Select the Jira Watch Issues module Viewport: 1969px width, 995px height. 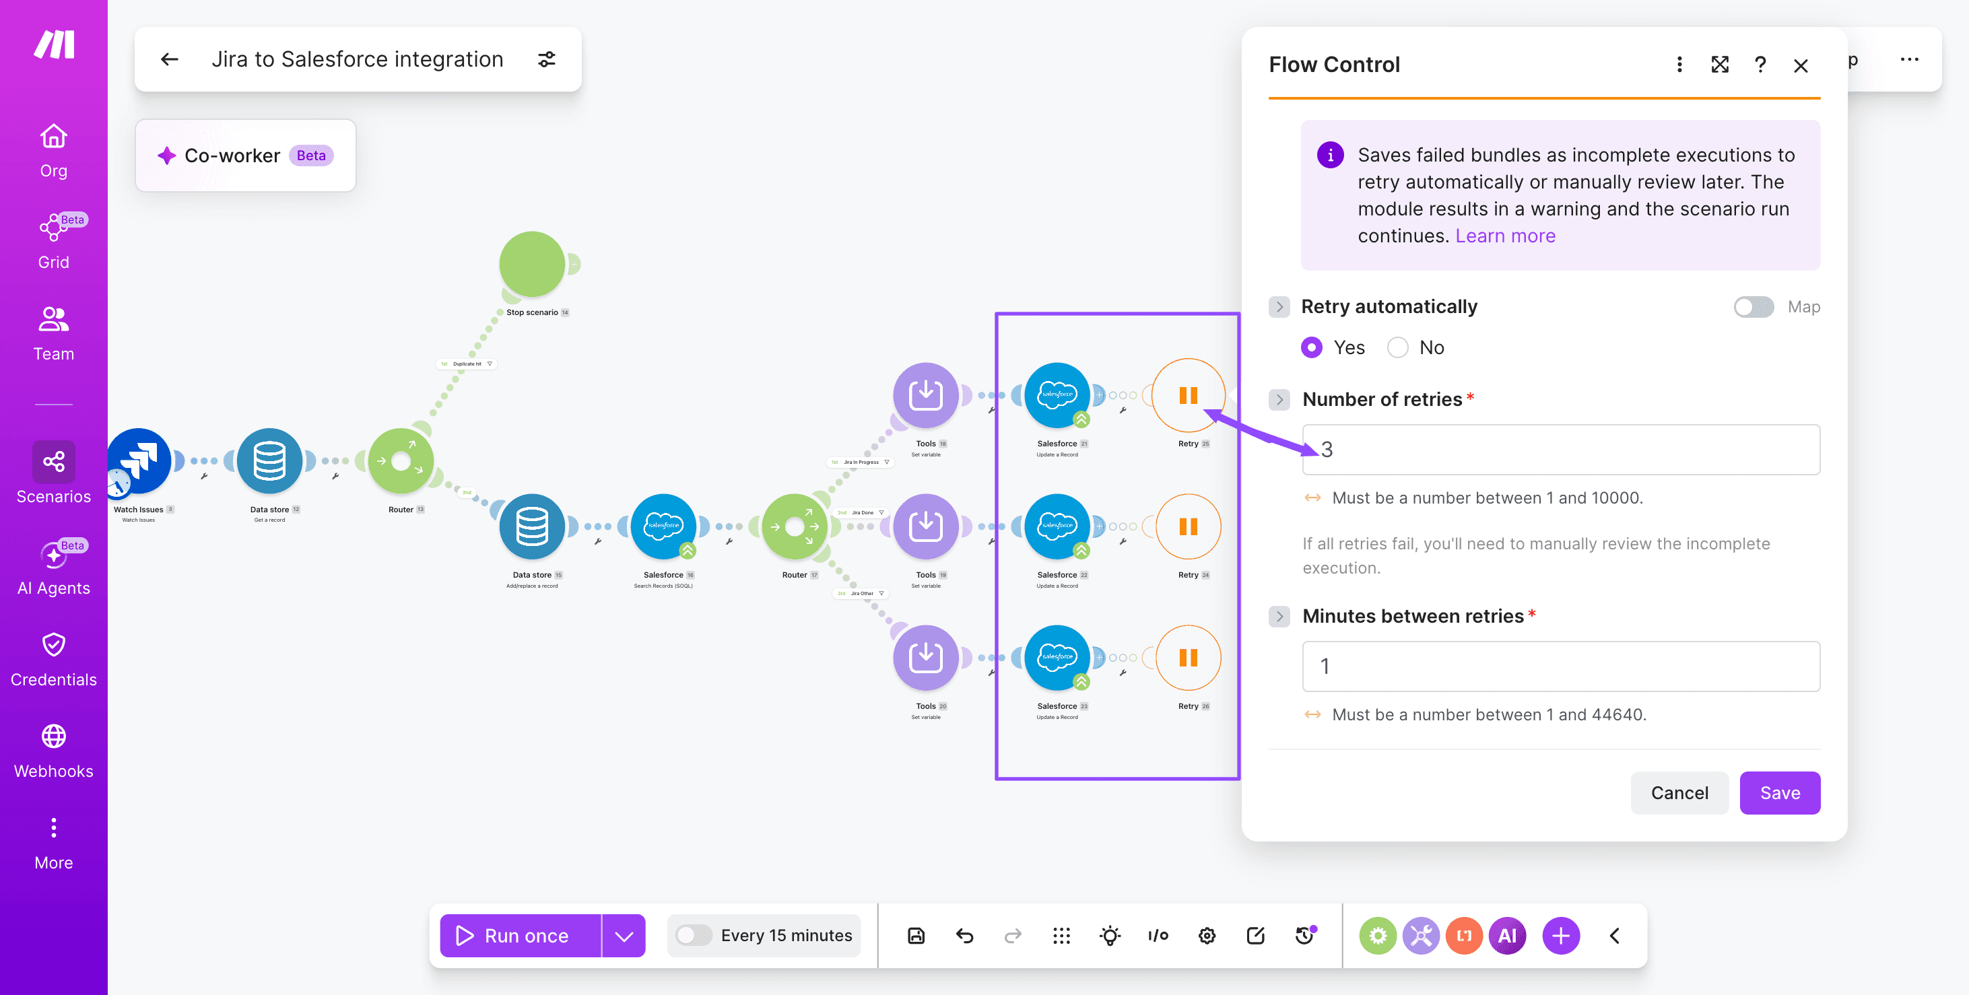(139, 461)
